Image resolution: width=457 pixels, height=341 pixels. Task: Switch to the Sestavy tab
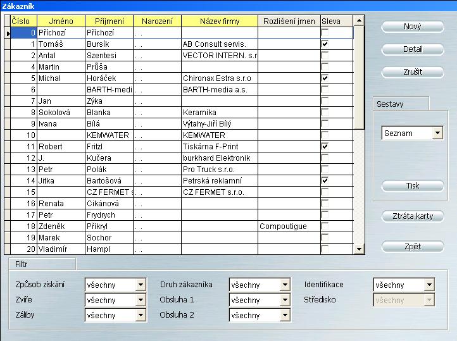point(391,104)
